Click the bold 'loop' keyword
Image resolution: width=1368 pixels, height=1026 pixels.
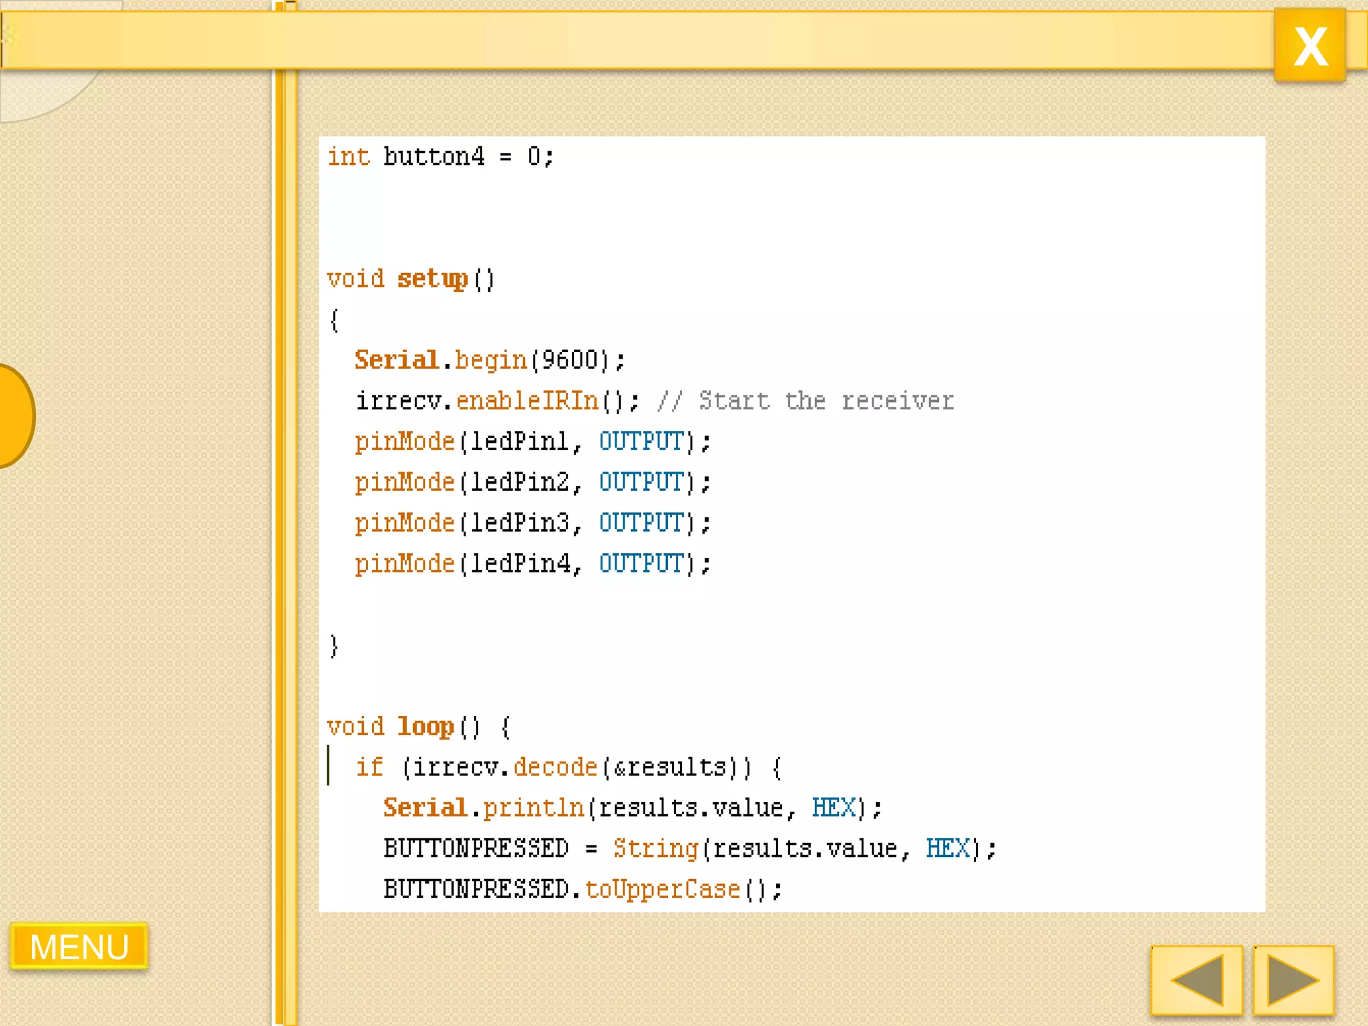[x=425, y=727]
